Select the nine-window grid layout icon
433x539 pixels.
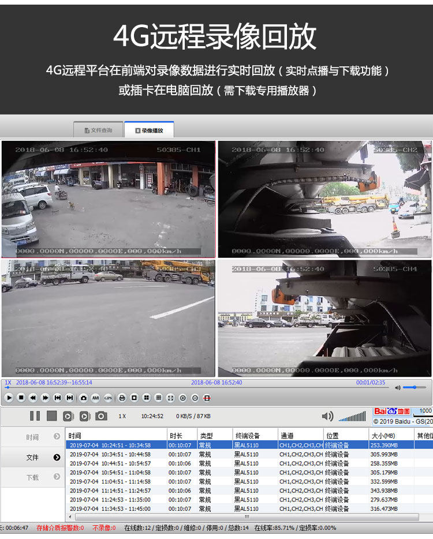159,398
